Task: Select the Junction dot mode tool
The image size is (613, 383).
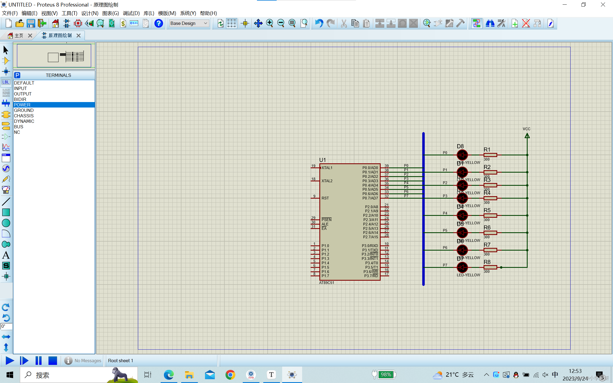Action: coord(6,72)
